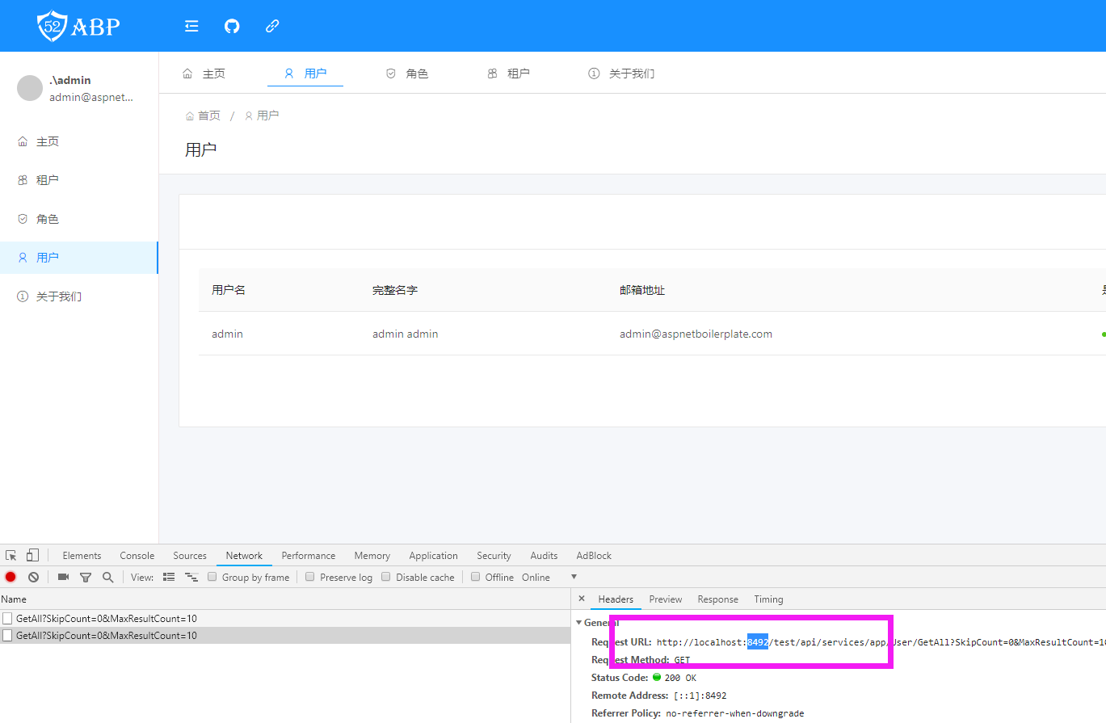Screen dimensions: 1106x723
Task: Open the Response tab of the request
Action: point(717,599)
